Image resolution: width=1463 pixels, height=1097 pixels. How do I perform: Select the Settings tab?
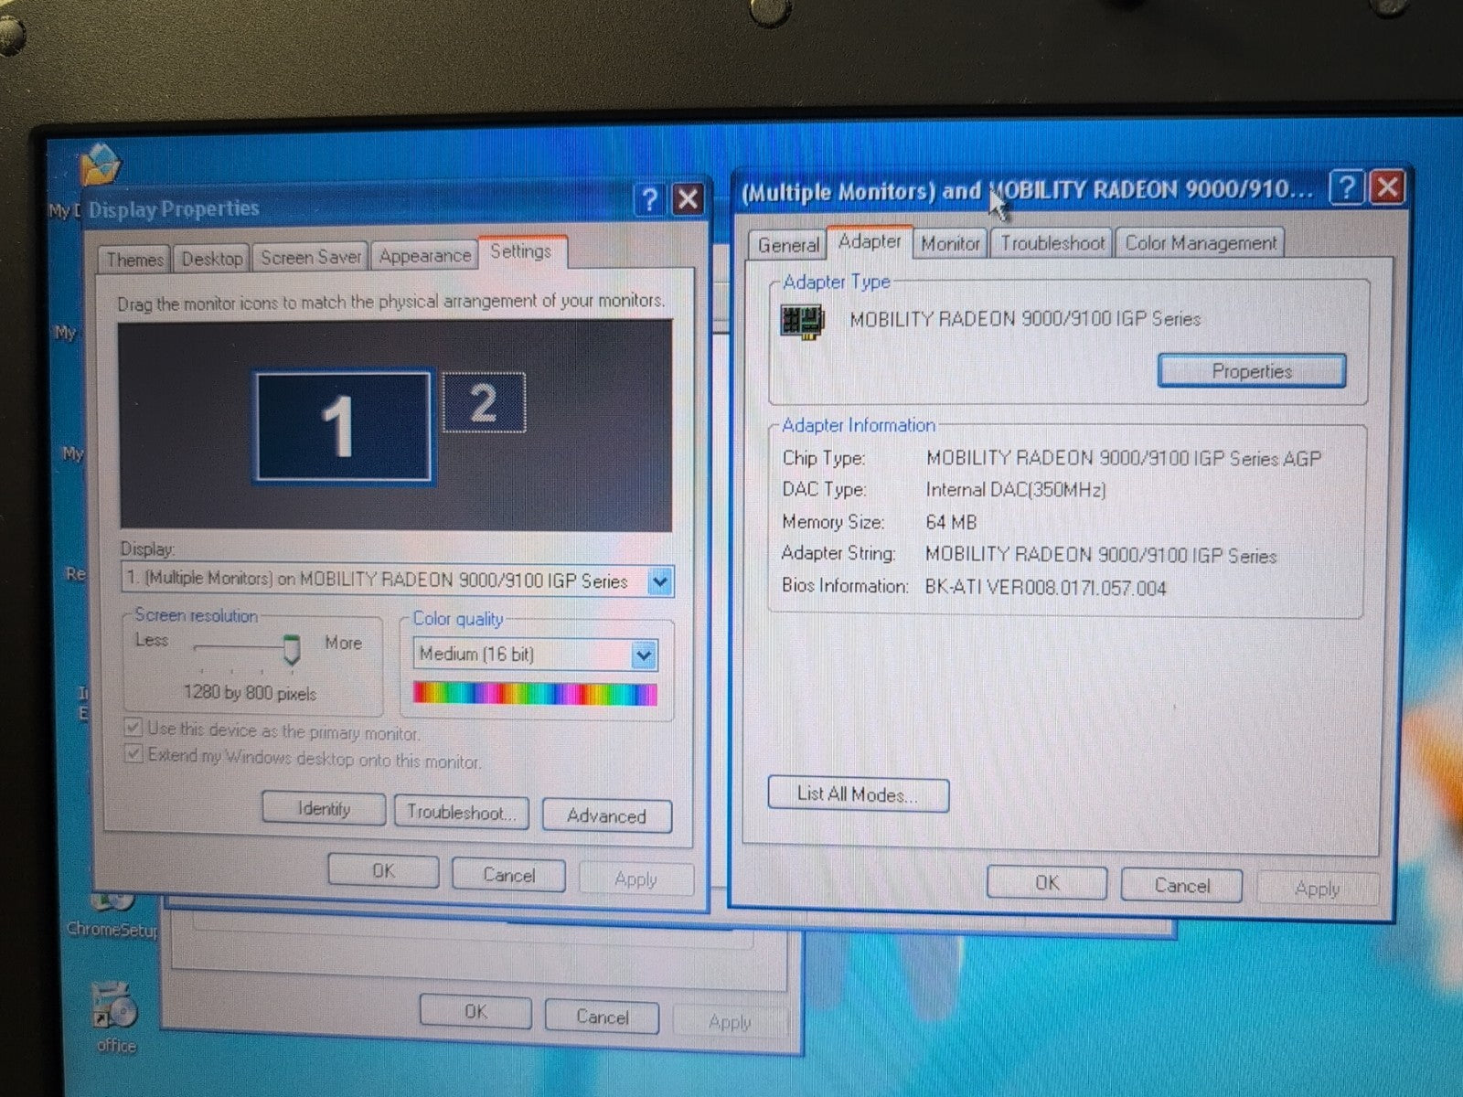(521, 251)
